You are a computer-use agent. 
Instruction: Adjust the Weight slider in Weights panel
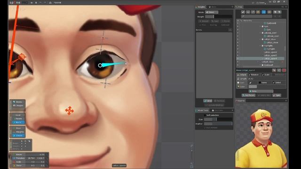(219, 17)
